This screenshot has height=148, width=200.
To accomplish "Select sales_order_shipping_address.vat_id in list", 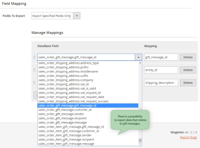I will 64,84.
